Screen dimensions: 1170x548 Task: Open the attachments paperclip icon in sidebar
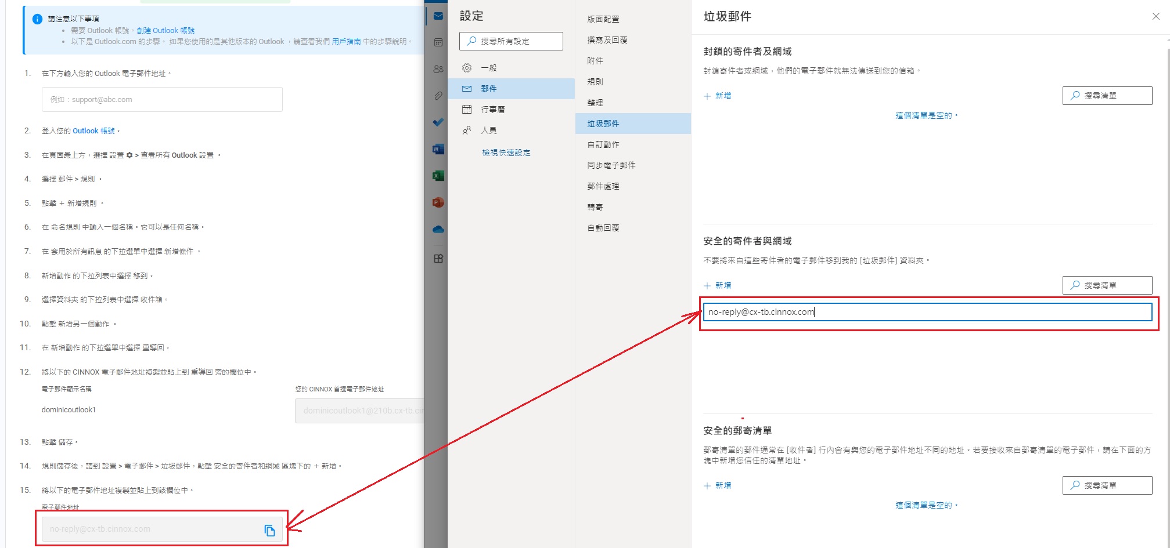click(x=438, y=96)
